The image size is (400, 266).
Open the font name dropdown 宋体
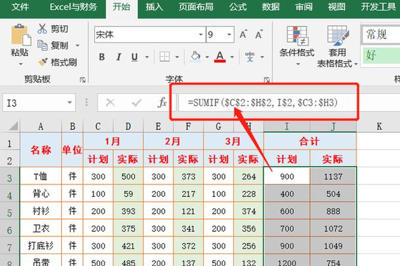tap(201, 34)
